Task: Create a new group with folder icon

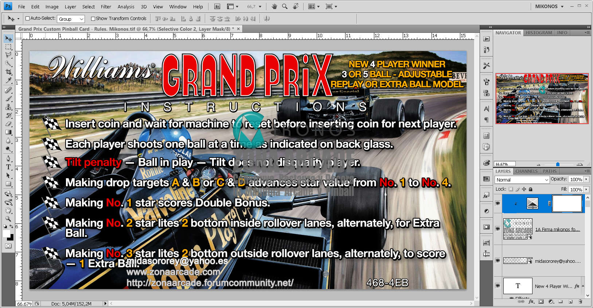Action: (x=561, y=302)
